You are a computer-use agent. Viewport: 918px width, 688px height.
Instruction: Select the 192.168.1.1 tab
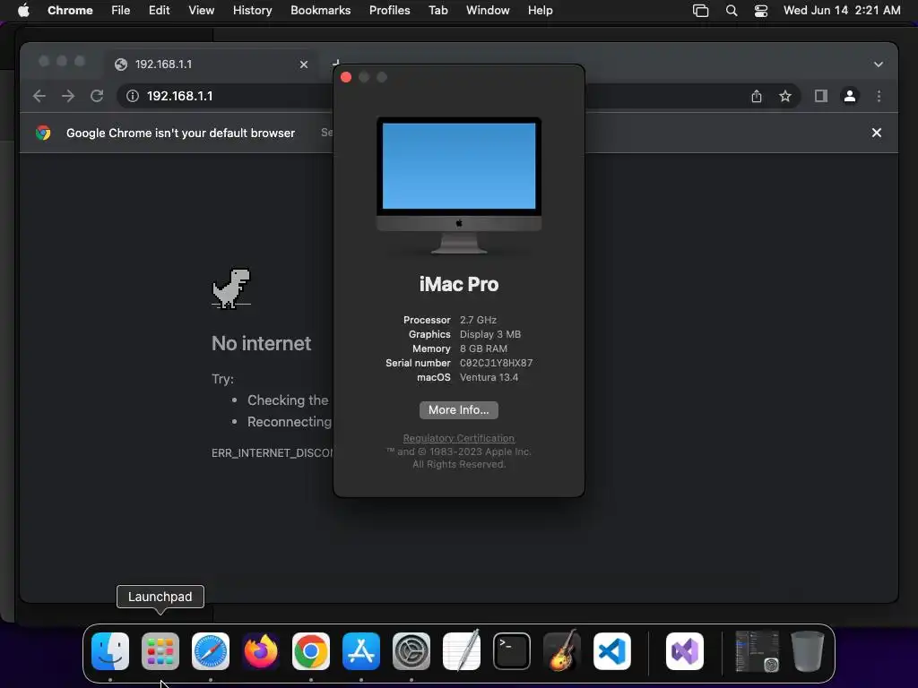pos(212,64)
